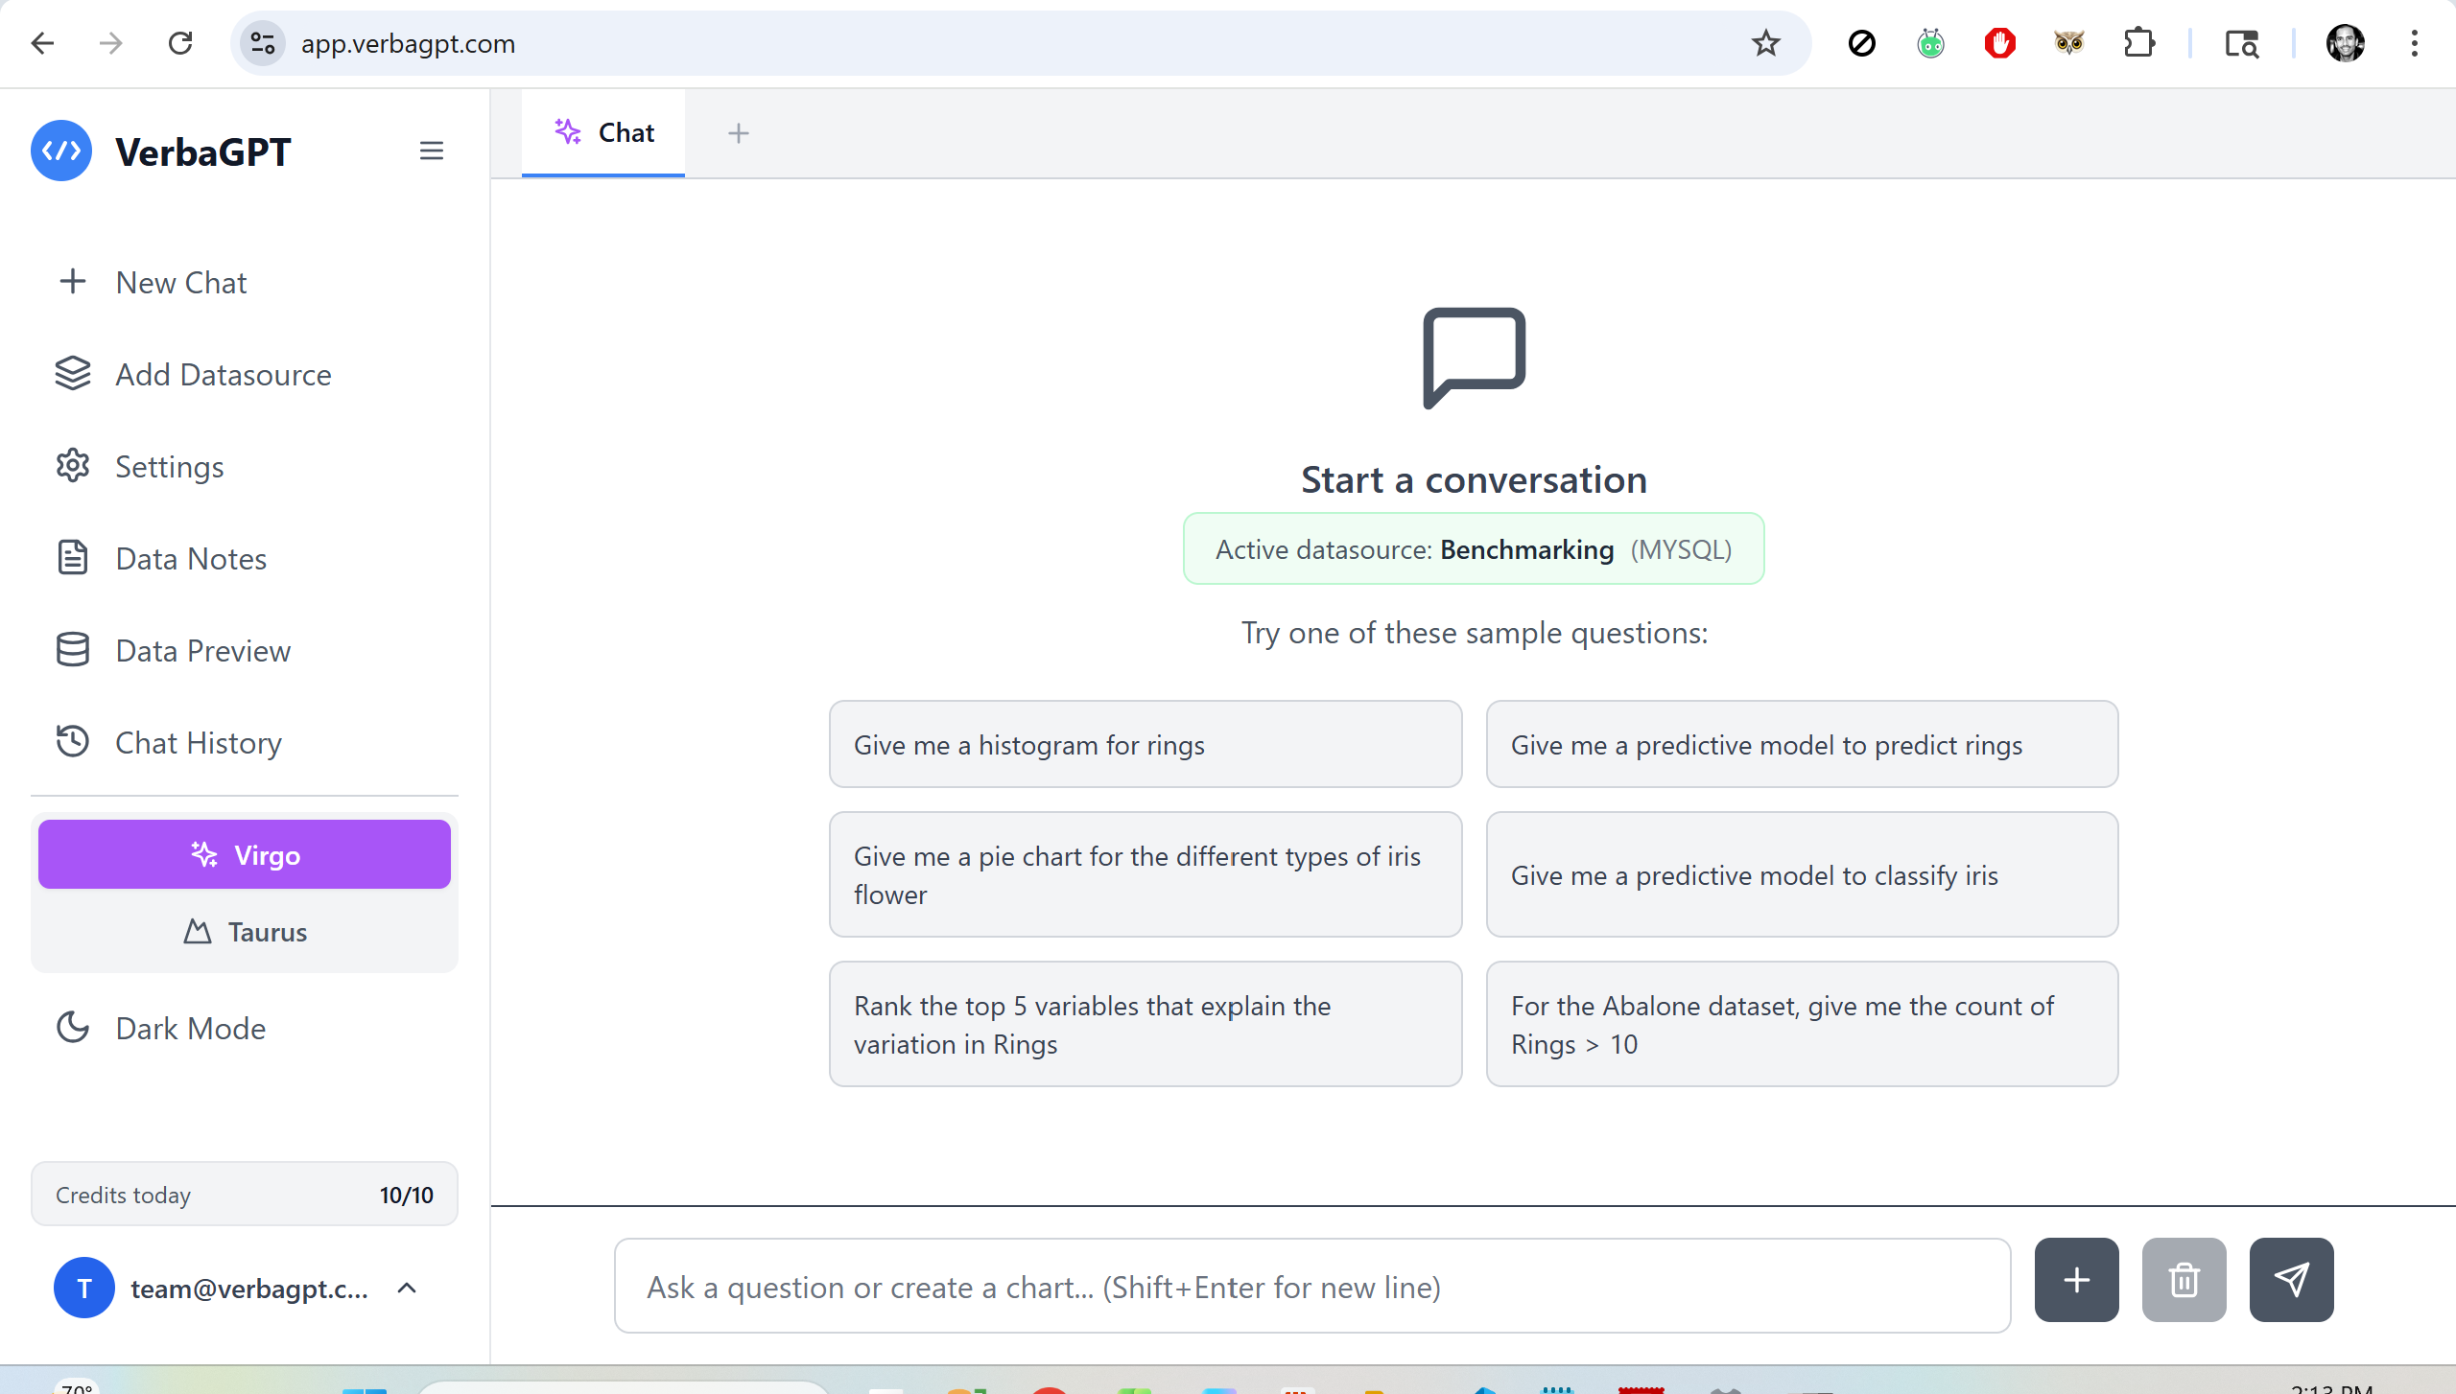
Task: Open the browser extensions puzzle icon
Action: [x=2138, y=43]
